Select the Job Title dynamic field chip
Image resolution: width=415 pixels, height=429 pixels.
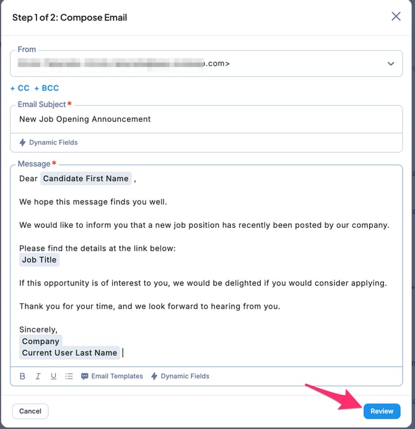(x=40, y=260)
